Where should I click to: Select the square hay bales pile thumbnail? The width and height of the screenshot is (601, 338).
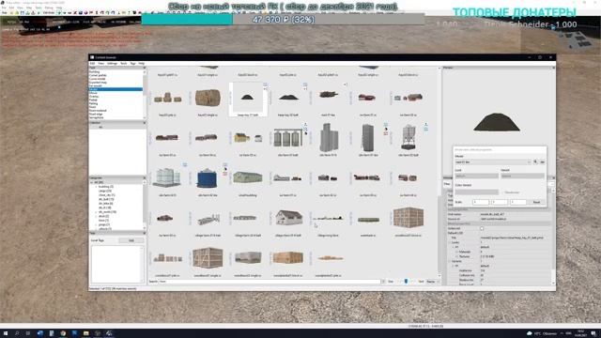point(167,99)
